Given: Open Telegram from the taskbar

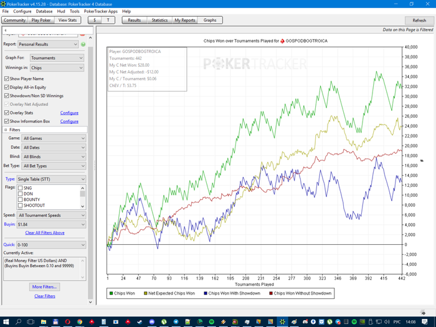Looking at the screenshot, I should point(176,322).
